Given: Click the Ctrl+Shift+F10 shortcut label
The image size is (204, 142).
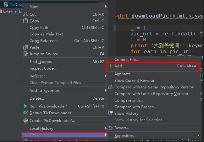Looking at the screenshot, I should point(91,106).
